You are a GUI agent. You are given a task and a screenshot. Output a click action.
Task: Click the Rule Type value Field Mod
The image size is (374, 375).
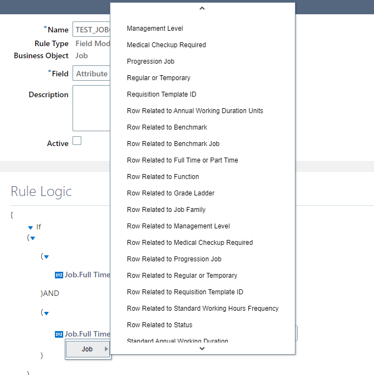pyautogui.click(x=93, y=43)
